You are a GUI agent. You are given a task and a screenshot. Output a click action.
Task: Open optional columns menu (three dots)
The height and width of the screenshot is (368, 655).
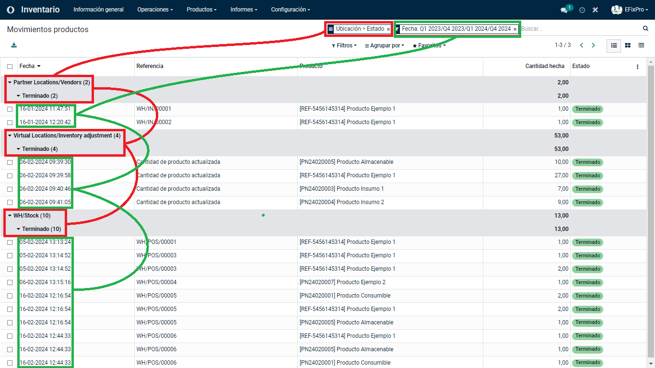tap(637, 67)
